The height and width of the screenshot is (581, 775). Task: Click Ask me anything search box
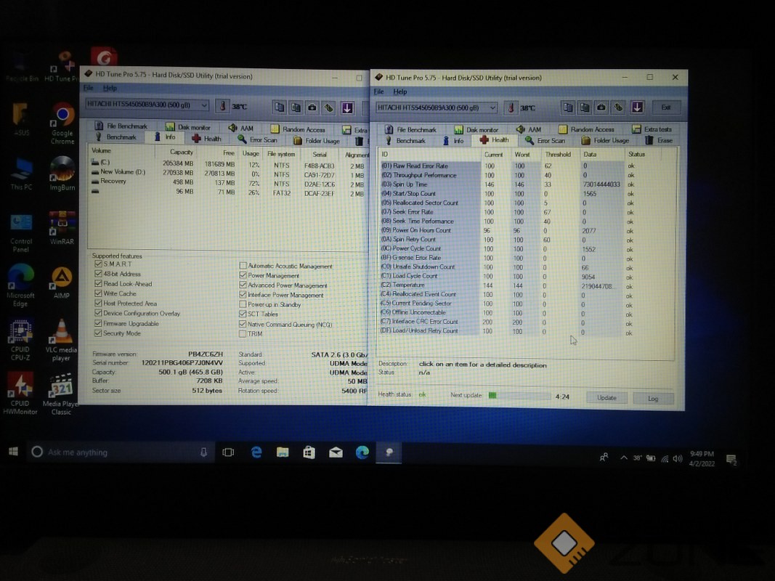click(x=121, y=452)
